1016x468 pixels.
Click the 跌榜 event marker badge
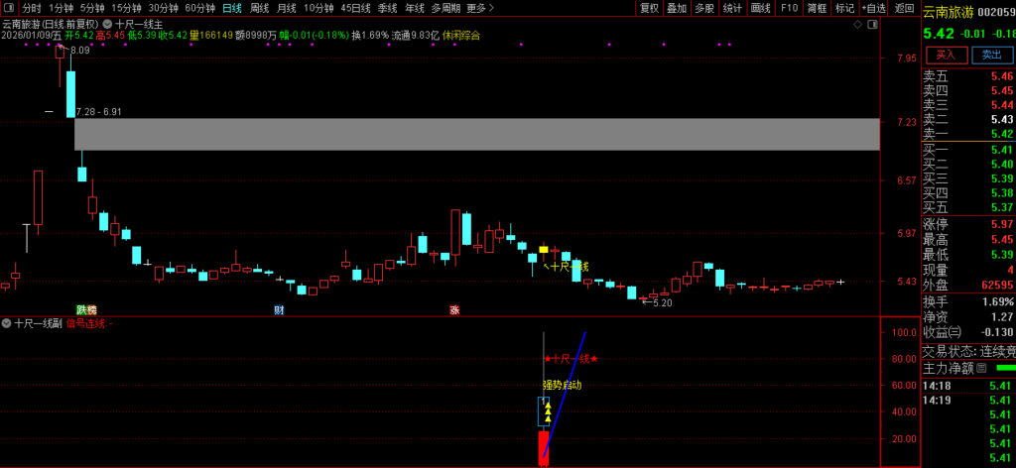pos(87,310)
